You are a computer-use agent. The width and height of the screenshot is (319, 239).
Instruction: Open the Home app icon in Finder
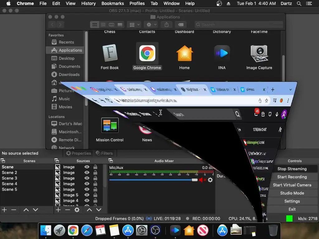184,53
